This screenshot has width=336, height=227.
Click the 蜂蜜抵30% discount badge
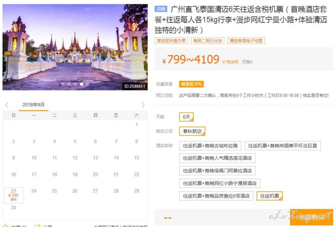tap(191, 84)
